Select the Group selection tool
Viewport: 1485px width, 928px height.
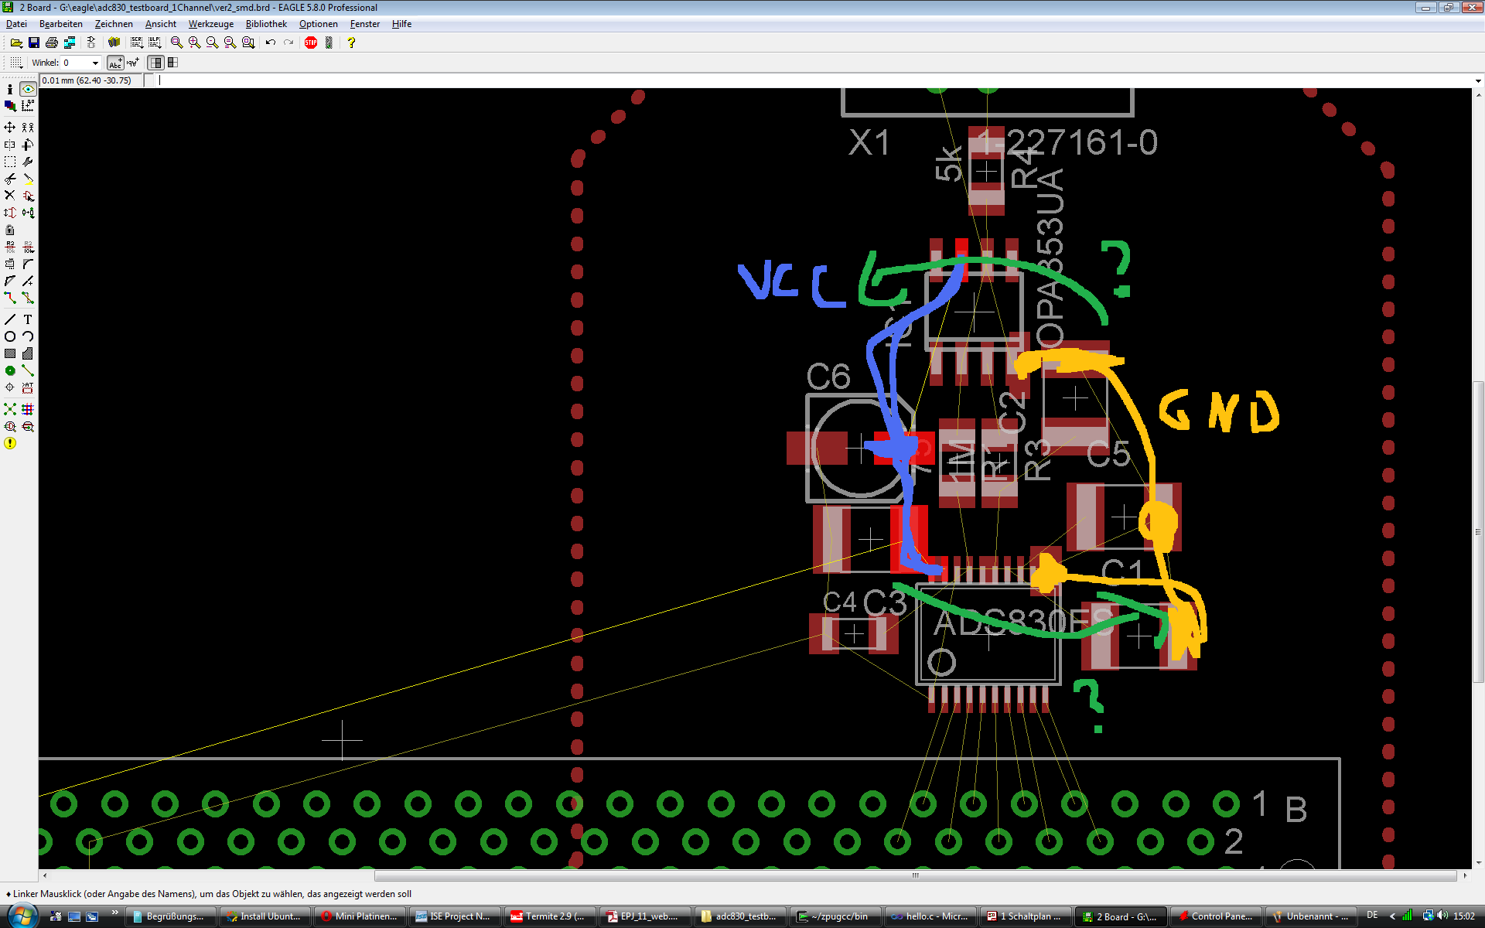[10, 162]
